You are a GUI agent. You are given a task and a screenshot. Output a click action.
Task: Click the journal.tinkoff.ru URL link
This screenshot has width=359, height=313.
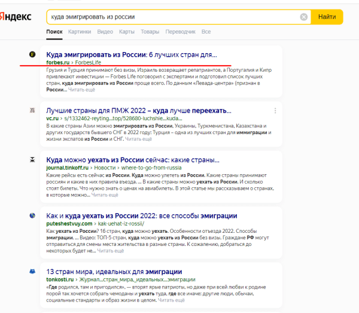pos(66,168)
